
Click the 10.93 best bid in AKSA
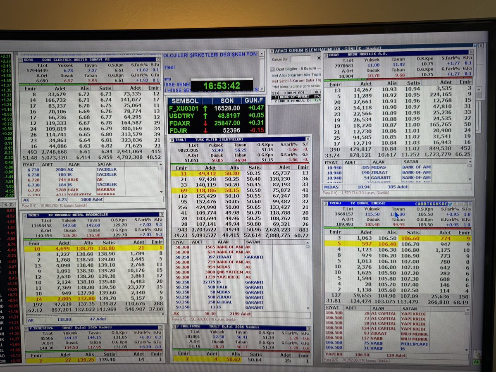click(x=389, y=90)
